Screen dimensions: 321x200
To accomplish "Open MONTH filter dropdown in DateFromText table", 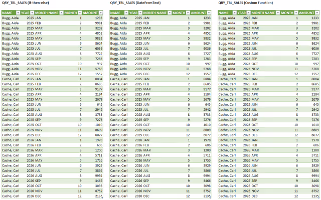I will click(x=188, y=13).
